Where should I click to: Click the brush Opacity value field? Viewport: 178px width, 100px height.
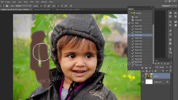[x=41, y=6]
